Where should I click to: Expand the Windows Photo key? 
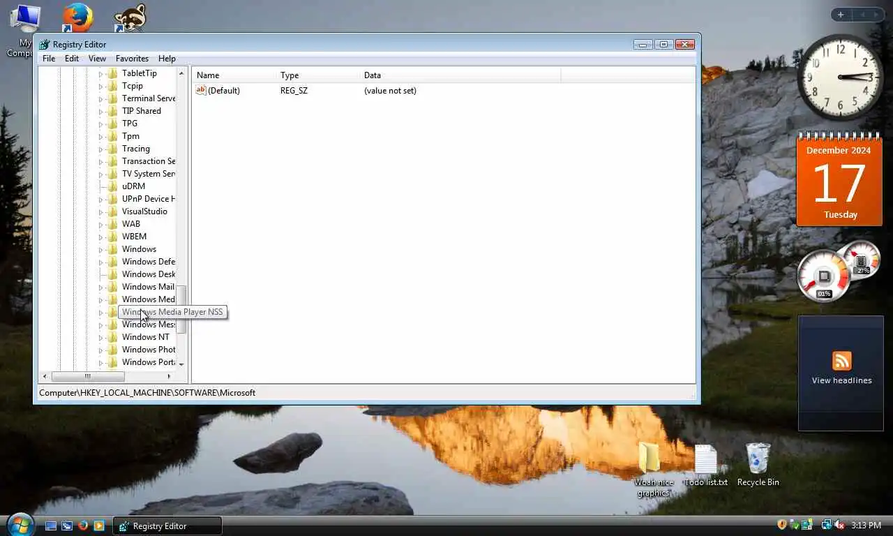[100, 350]
